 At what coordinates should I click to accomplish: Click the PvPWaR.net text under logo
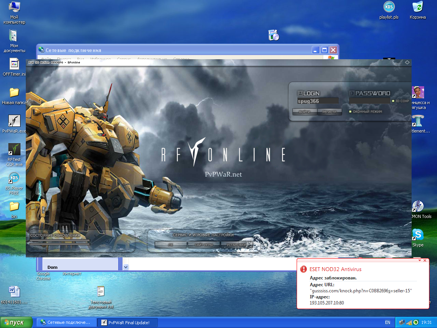click(x=223, y=174)
